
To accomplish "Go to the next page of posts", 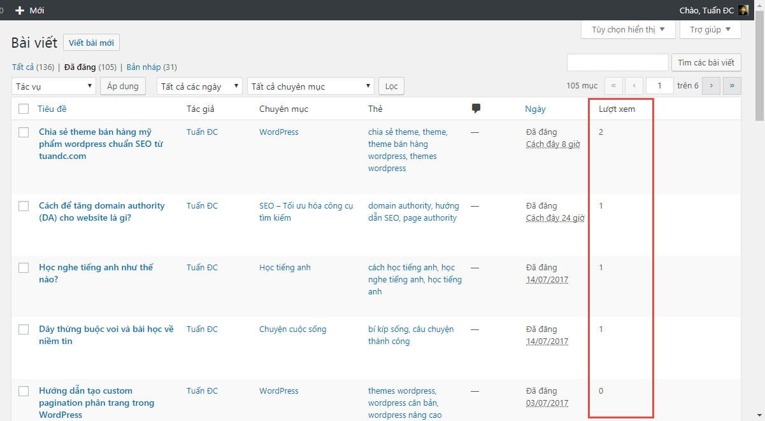I will point(711,85).
